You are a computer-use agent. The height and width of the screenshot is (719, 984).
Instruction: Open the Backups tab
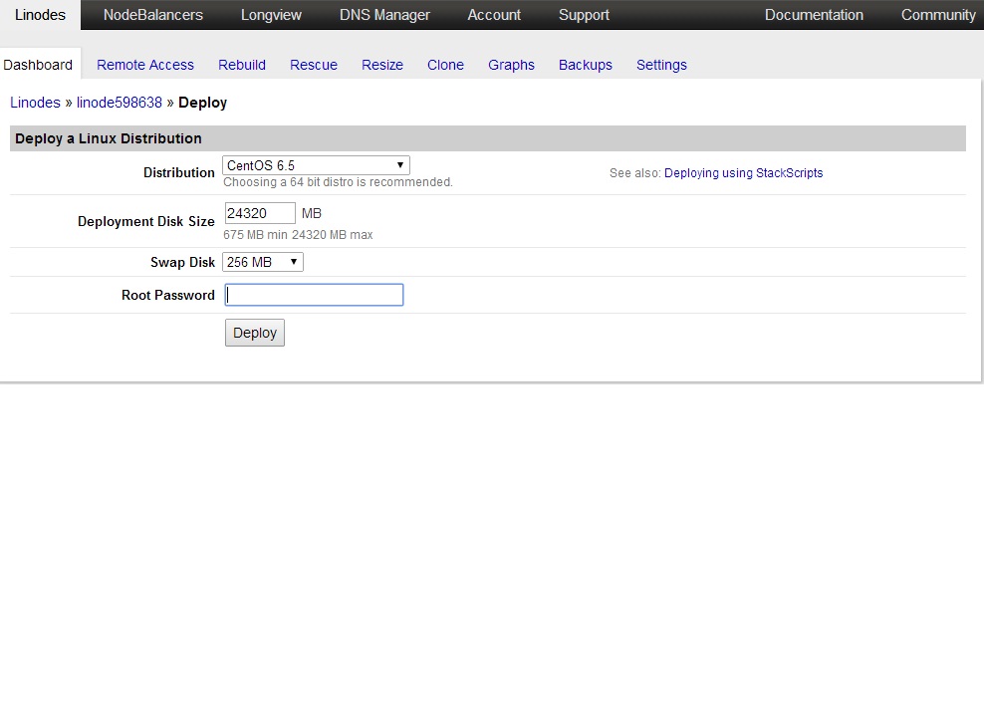pyautogui.click(x=585, y=65)
